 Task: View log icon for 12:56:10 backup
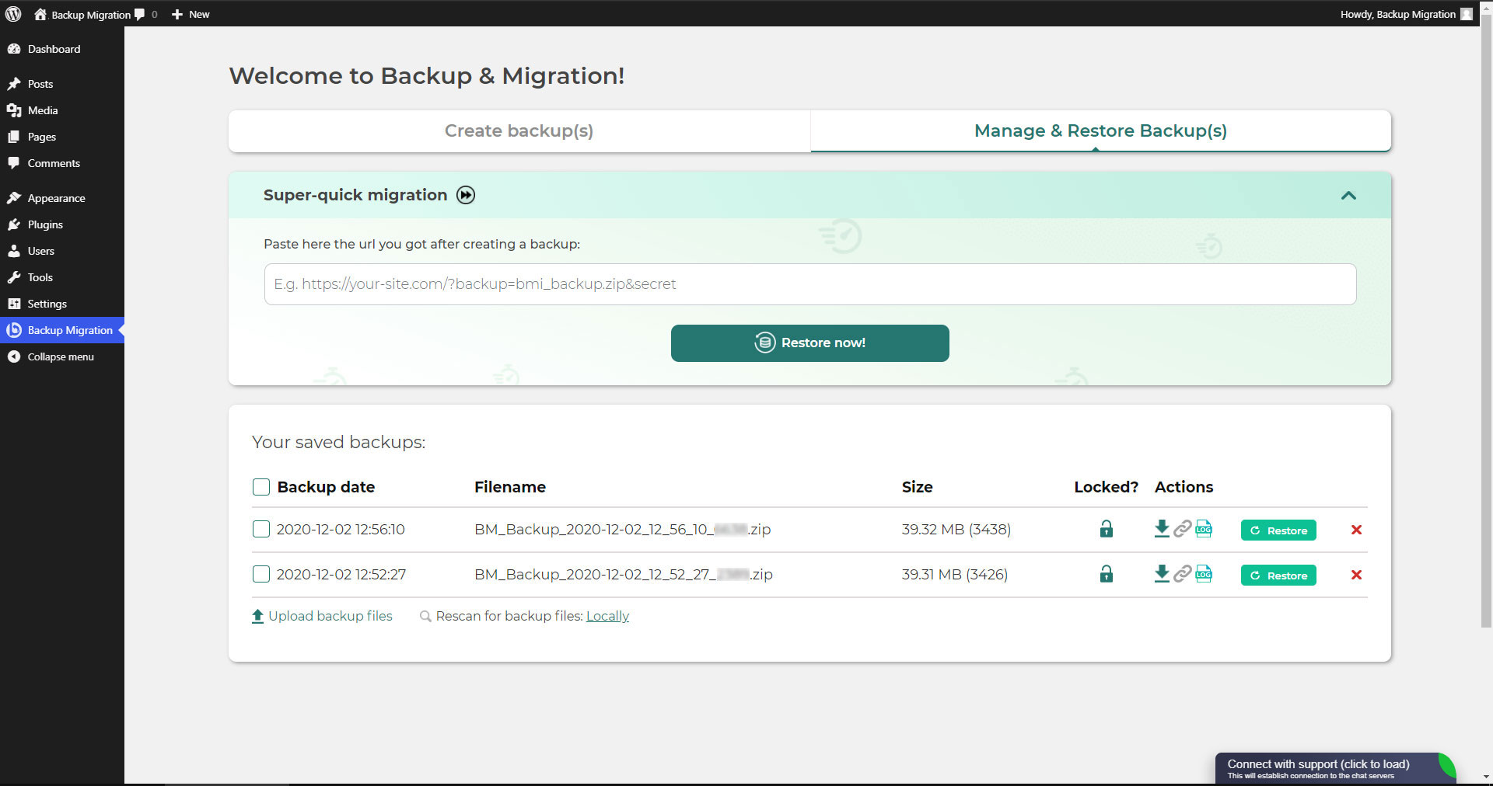pos(1204,529)
